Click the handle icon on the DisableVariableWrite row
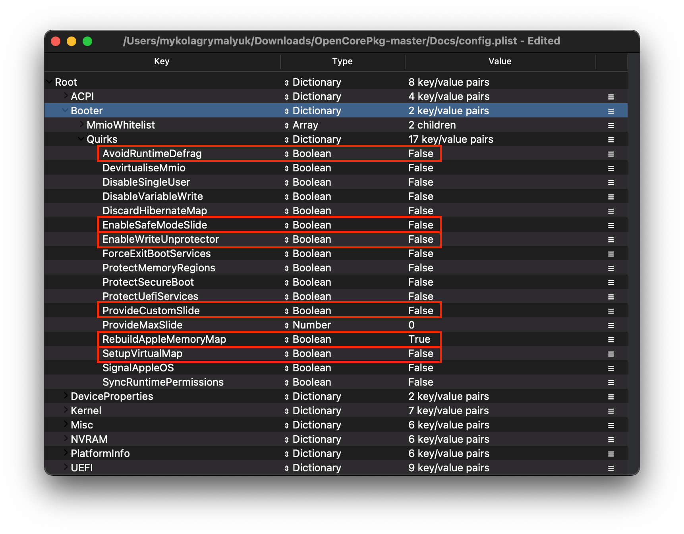The image size is (684, 534). coord(611,197)
